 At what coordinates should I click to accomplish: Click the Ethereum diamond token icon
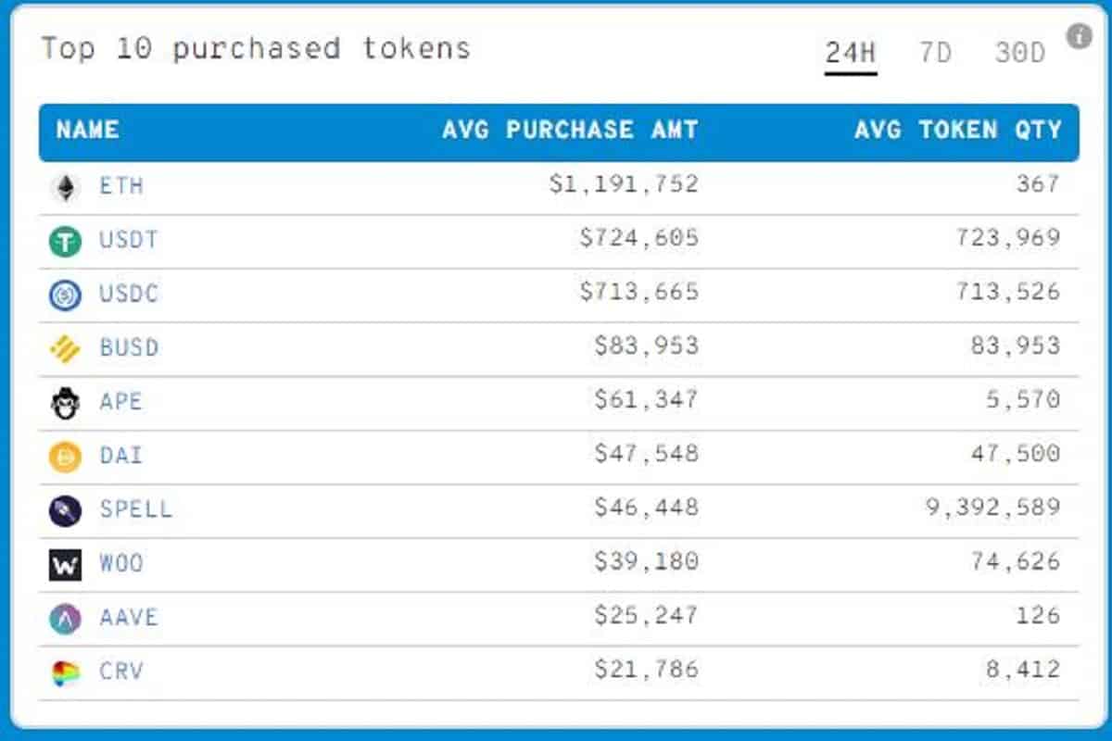65,188
